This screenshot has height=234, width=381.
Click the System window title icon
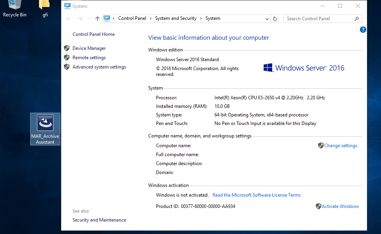click(67, 6)
